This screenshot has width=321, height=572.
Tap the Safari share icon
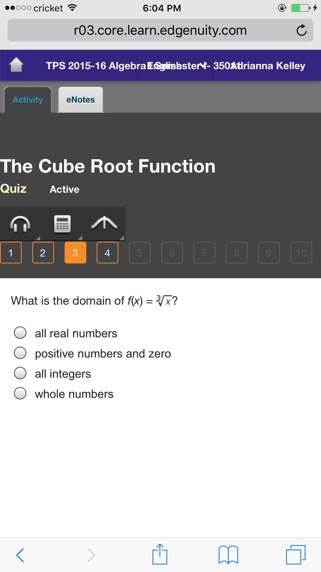click(x=160, y=554)
